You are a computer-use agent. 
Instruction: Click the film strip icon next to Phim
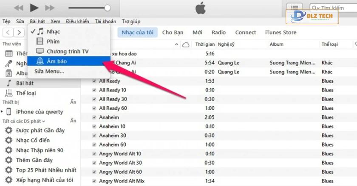(x=40, y=42)
